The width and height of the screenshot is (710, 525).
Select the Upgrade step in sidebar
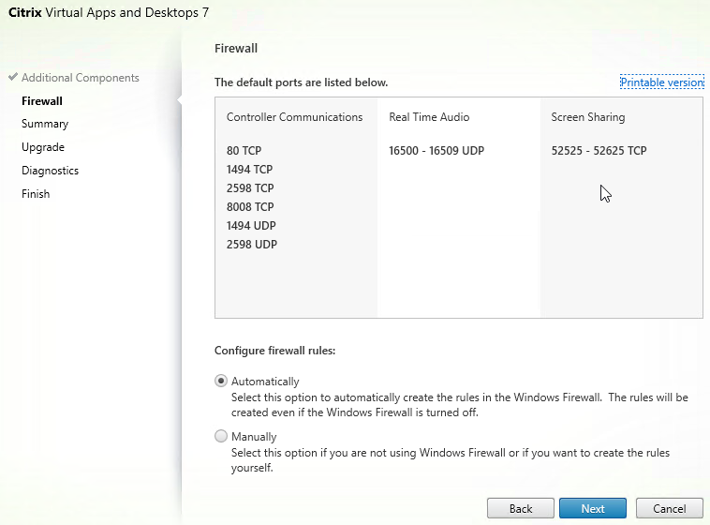click(x=43, y=147)
